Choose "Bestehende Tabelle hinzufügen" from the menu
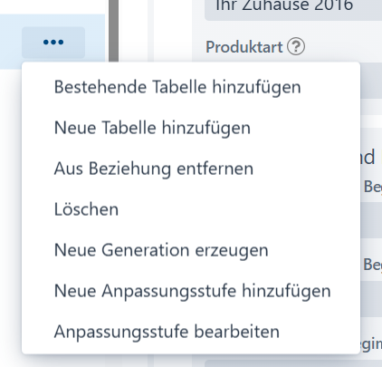 pyautogui.click(x=177, y=87)
